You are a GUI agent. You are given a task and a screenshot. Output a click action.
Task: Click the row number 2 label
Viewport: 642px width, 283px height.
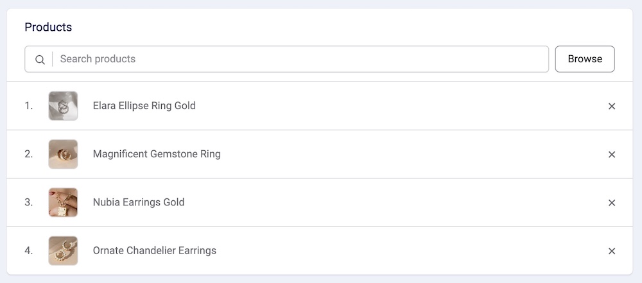pyautogui.click(x=29, y=154)
